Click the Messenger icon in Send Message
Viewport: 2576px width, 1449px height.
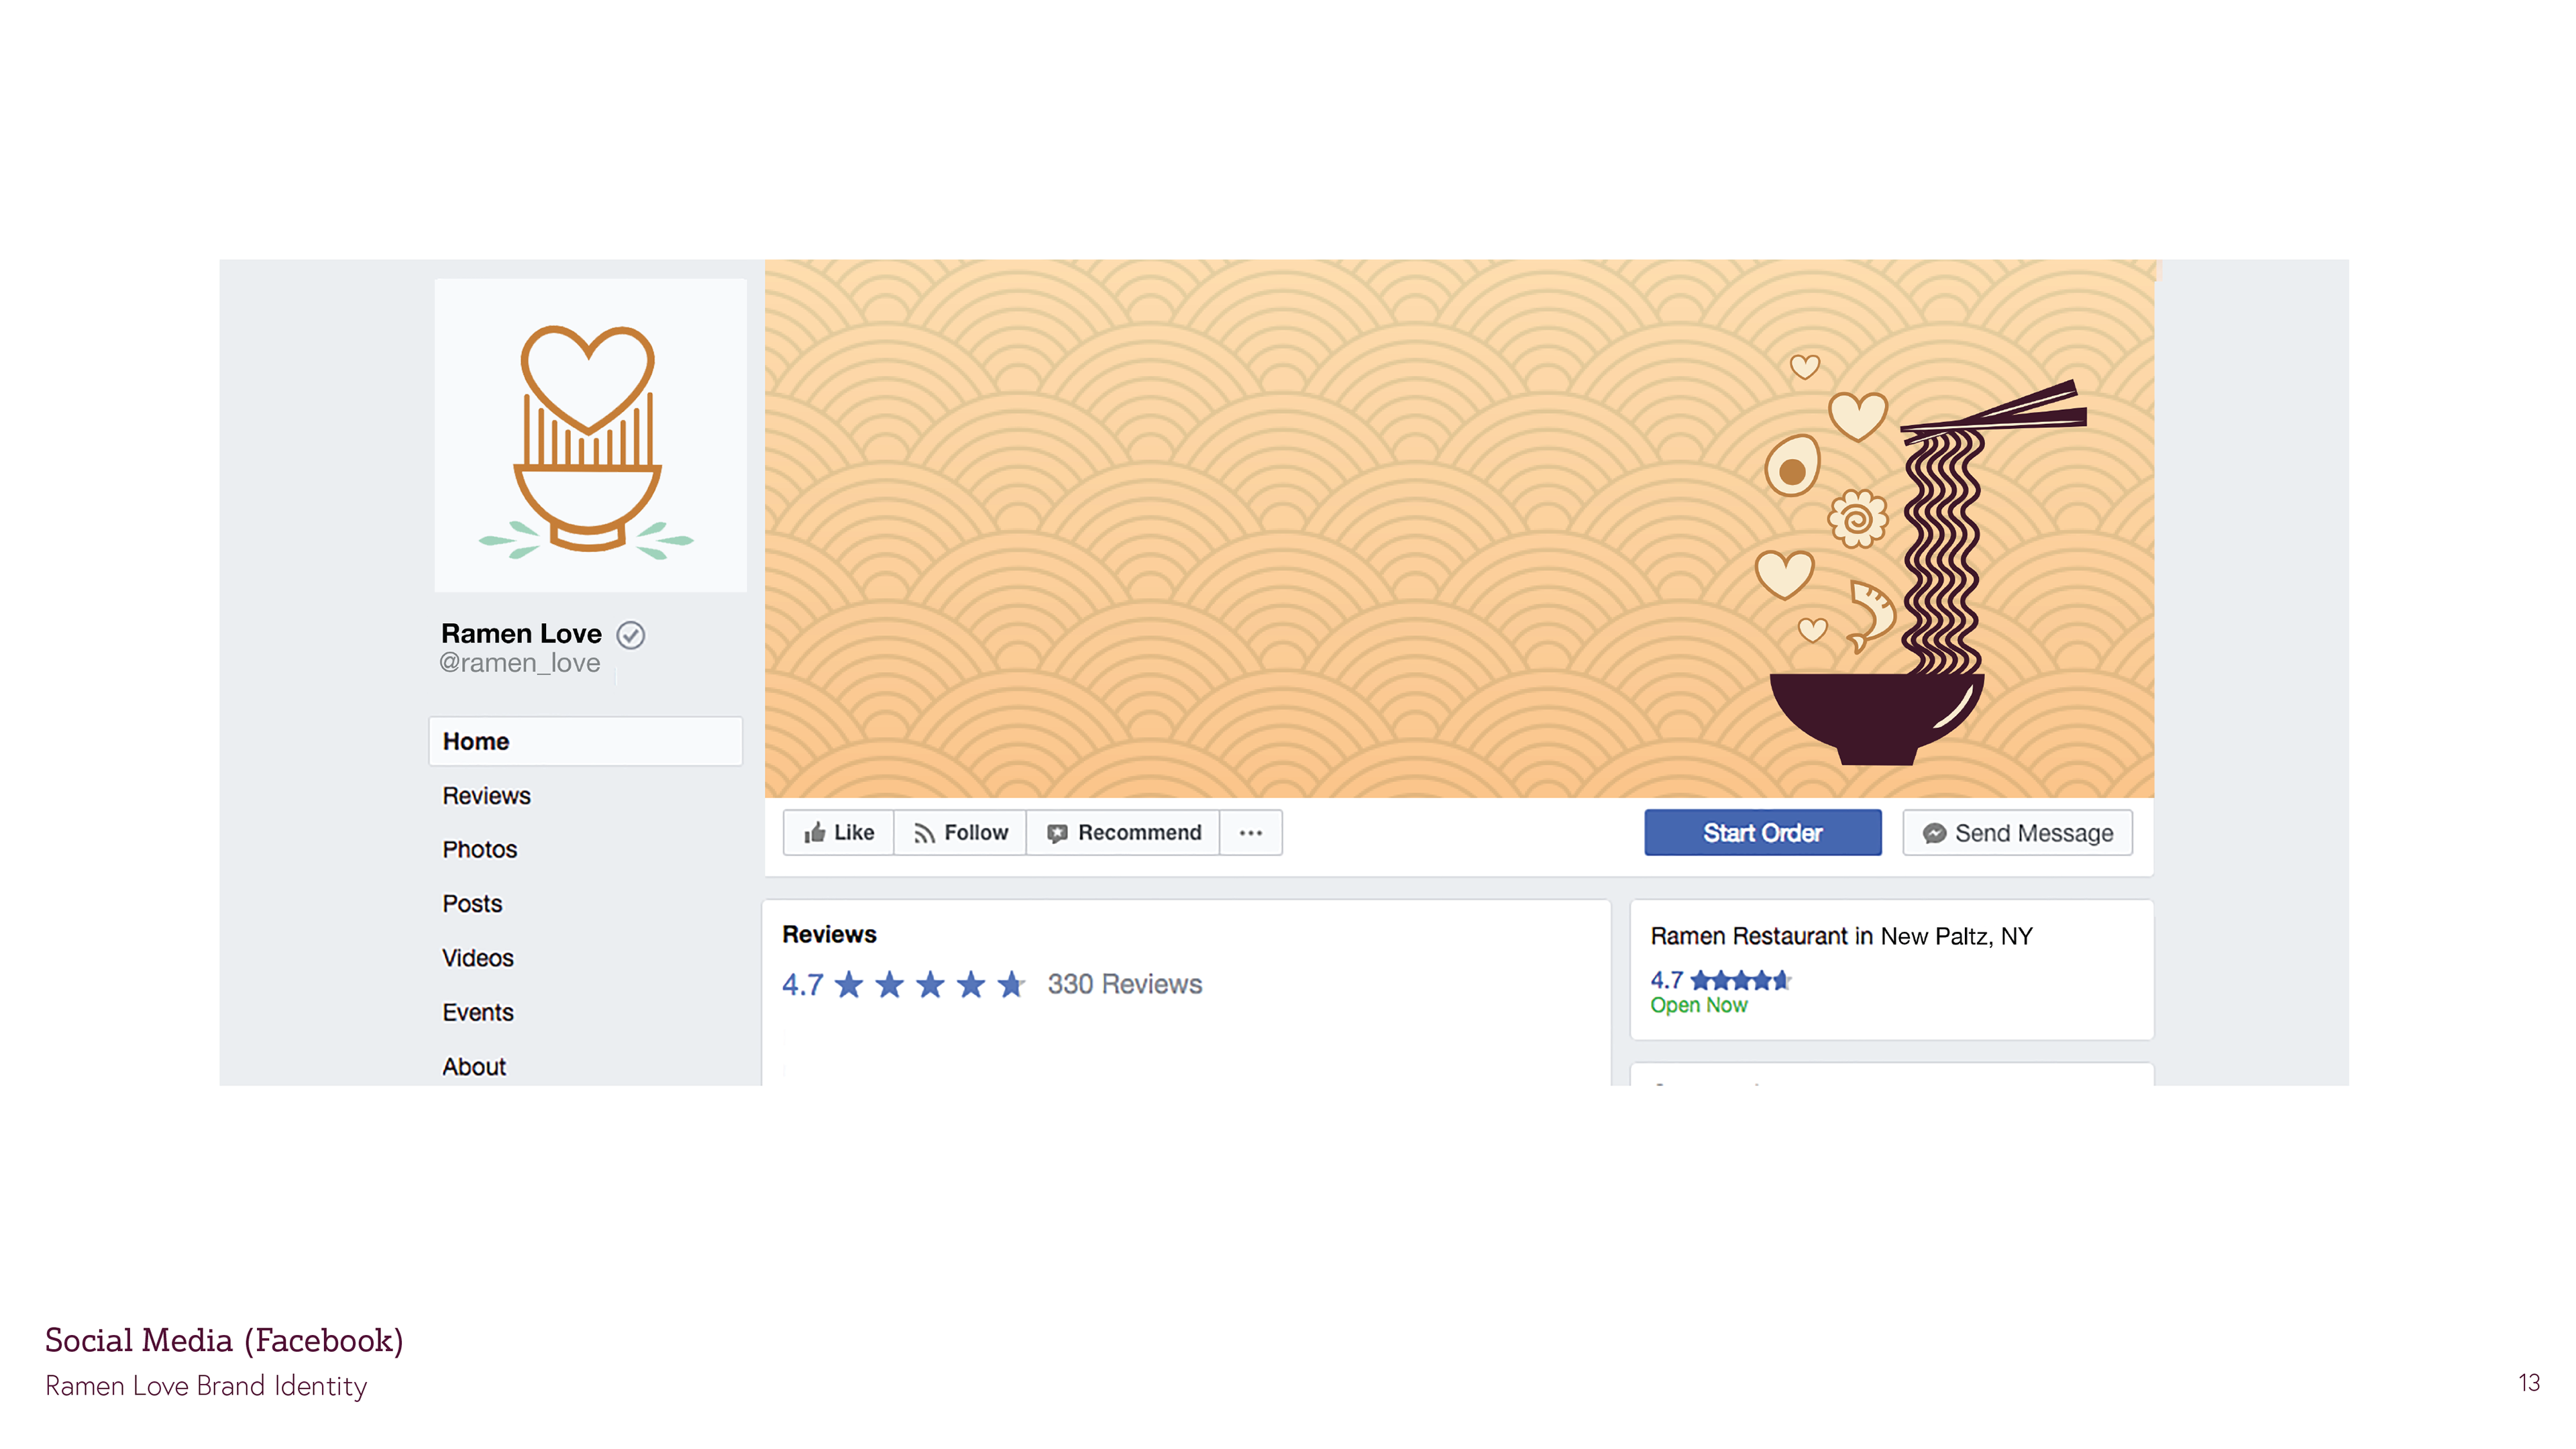click(1934, 833)
